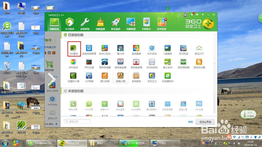262x147 pixels.
Task: Click the 编辑 link
Action: pos(190,122)
